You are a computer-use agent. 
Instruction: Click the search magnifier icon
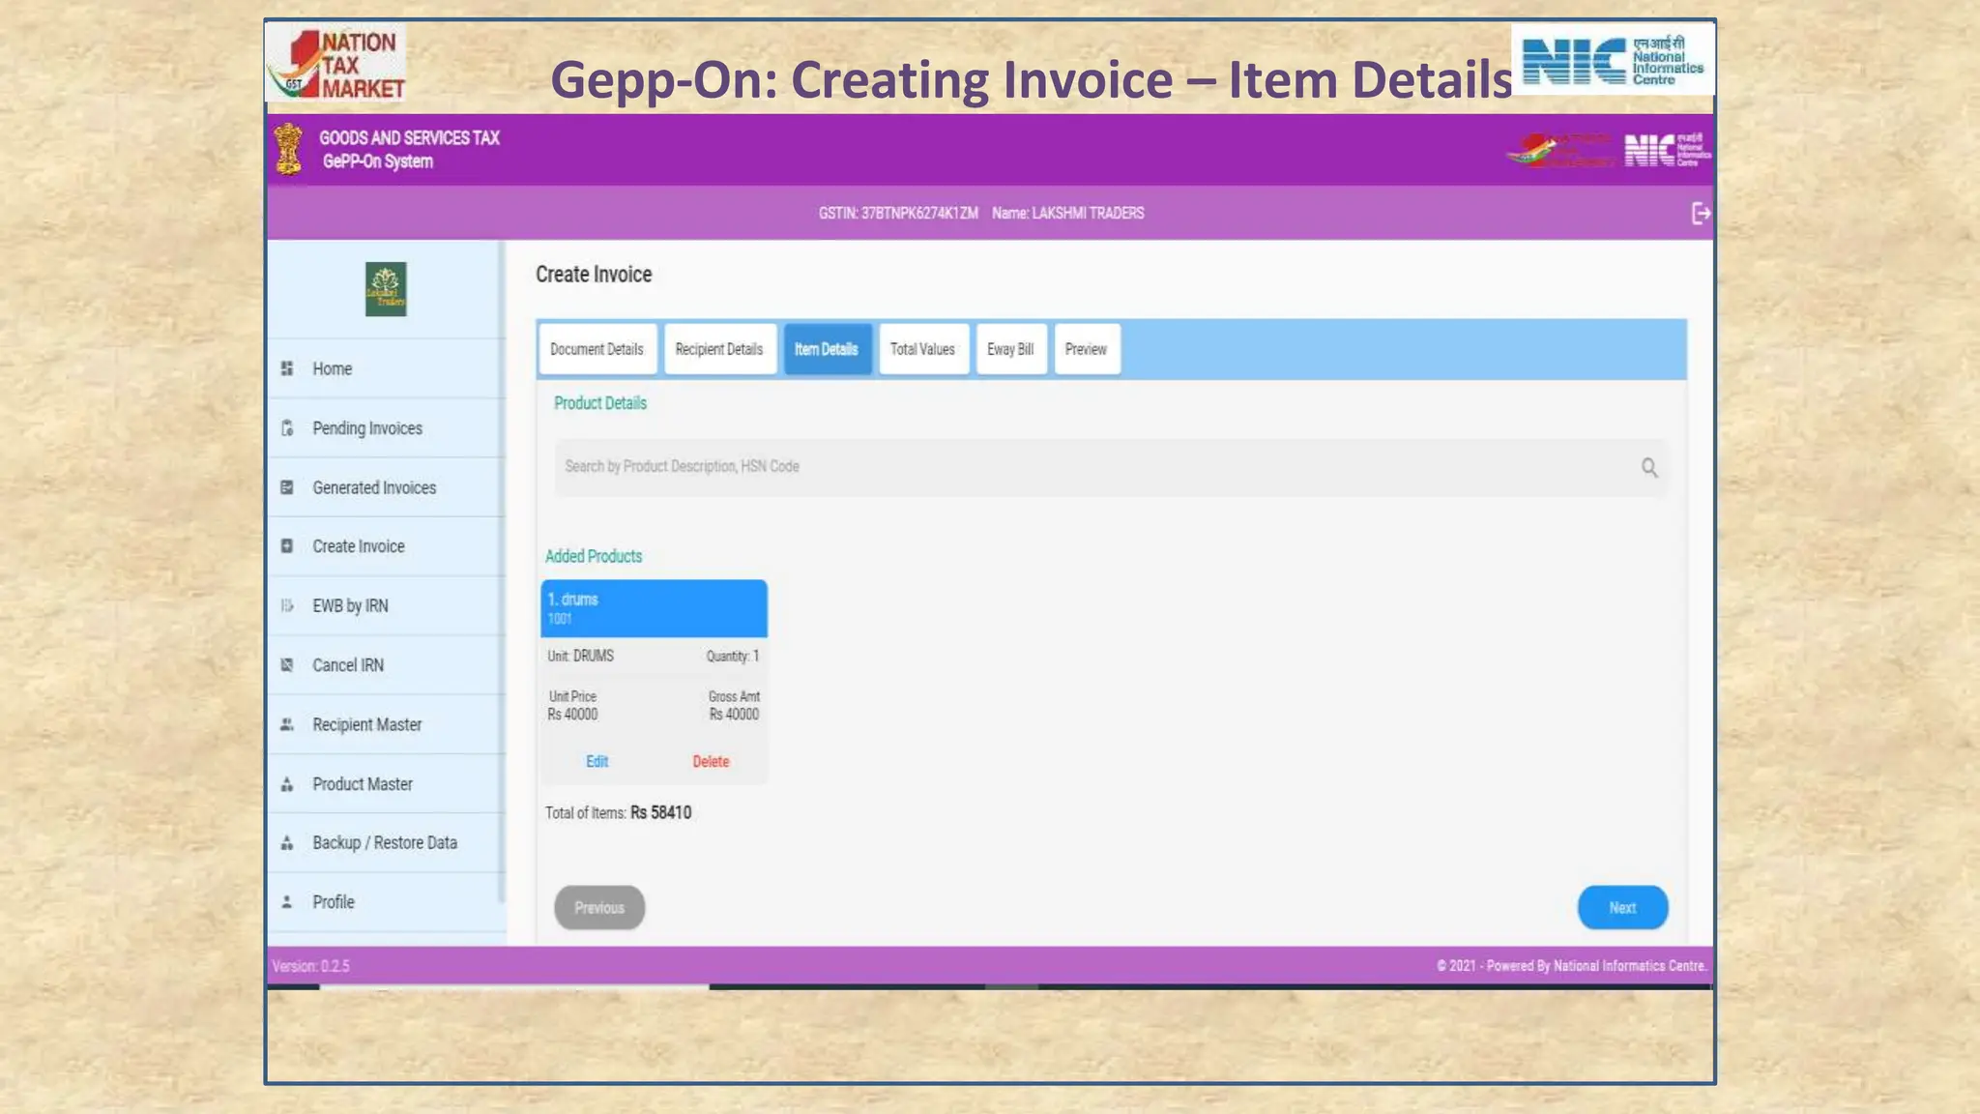click(1649, 468)
